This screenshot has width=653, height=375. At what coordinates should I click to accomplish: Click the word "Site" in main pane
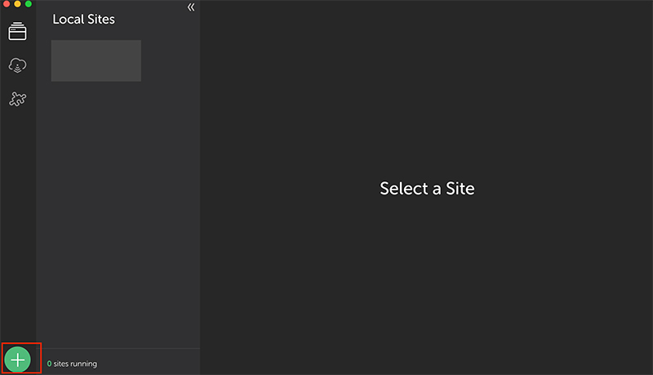[460, 189]
